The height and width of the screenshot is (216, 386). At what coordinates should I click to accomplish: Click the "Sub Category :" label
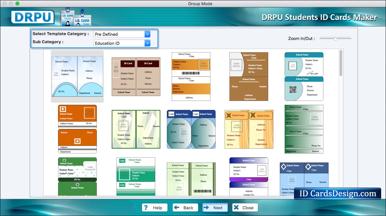tap(48, 42)
